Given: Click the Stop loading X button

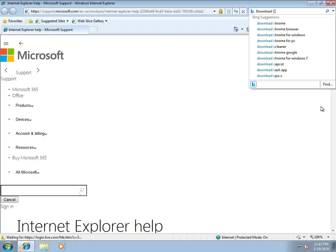Looking at the screenshot, I should (x=243, y=11).
